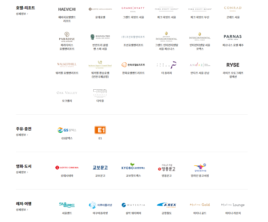Click the 반얀트리 클럽 앤 스파 서울 label

(x=100, y=47)
